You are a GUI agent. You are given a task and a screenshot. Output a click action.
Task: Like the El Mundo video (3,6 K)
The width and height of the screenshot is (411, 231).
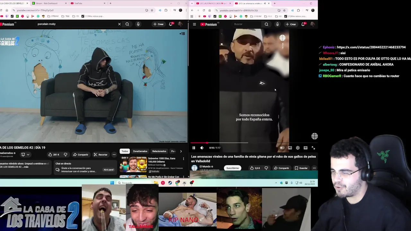click(255, 168)
